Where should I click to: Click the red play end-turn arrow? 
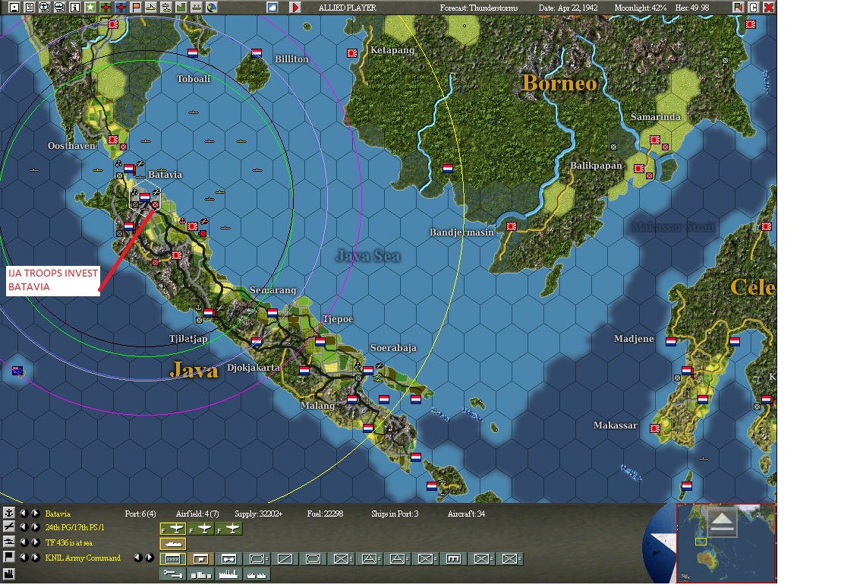pos(295,7)
